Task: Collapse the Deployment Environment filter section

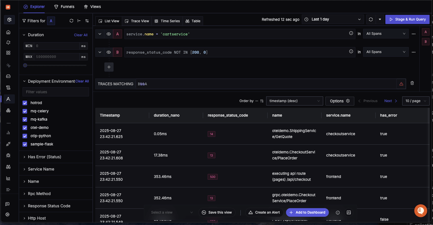Action: (x=24, y=81)
